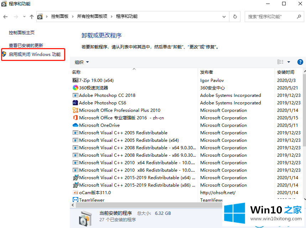Image resolution: width=306 pixels, height=228 pixels.
Task: Select Visual C++ 2008 Redistributable x64 entry
Action: point(138,148)
